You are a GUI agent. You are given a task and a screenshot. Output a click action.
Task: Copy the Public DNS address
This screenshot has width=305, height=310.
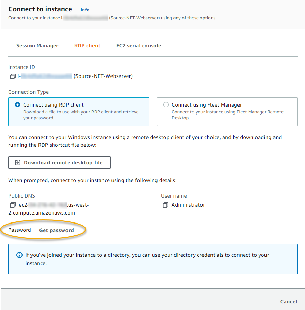[13, 205]
